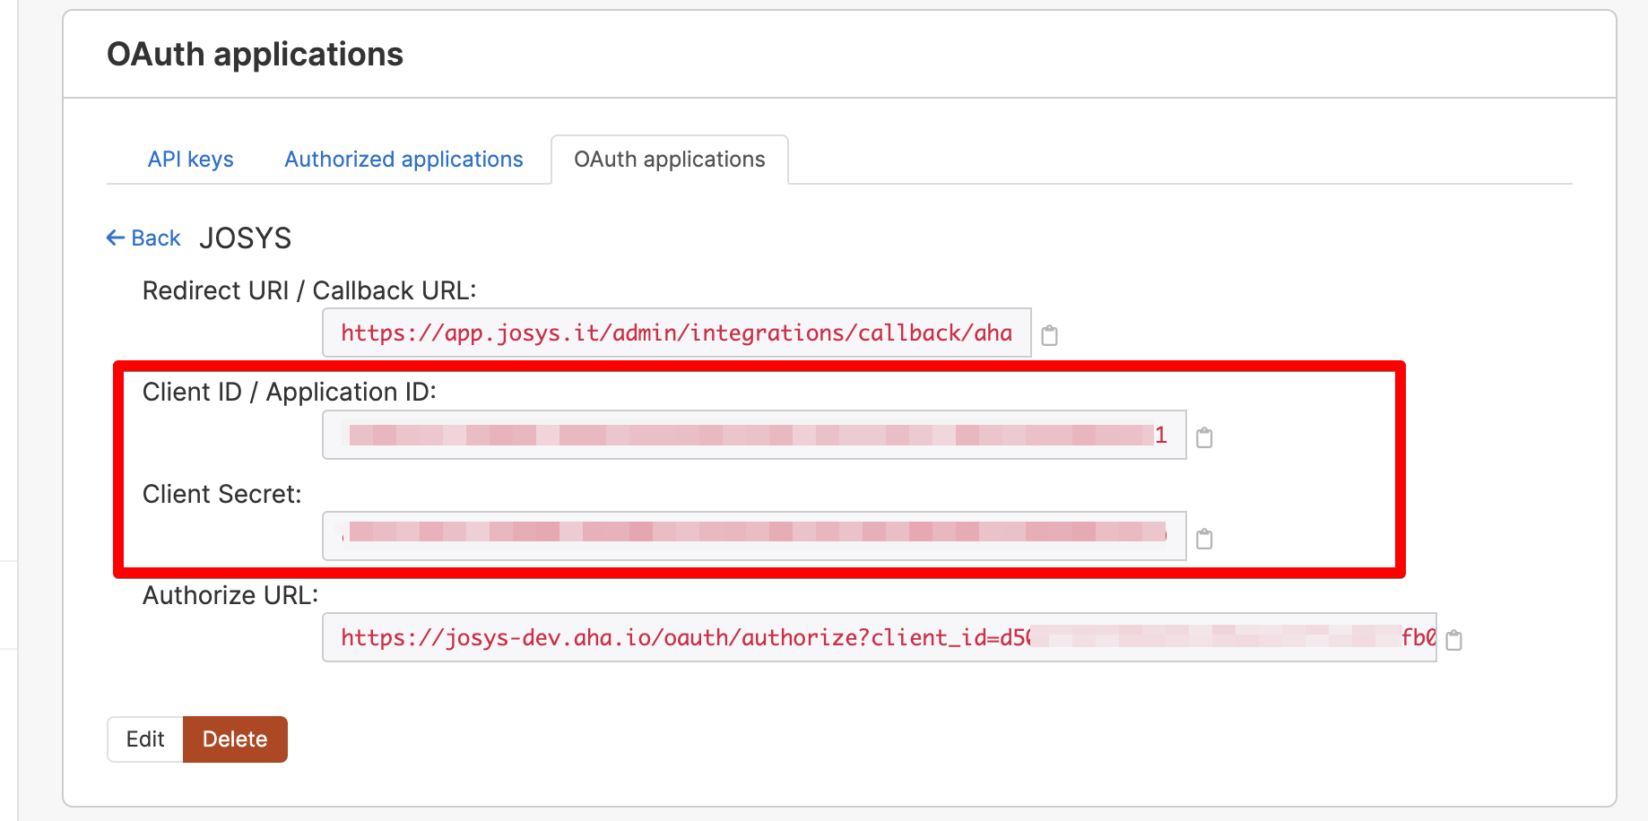Image resolution: width=1648 pixels, height=821 pixels.
Task: Copy the Client Secret using clipboard icon
Action: pos(1204,539)
